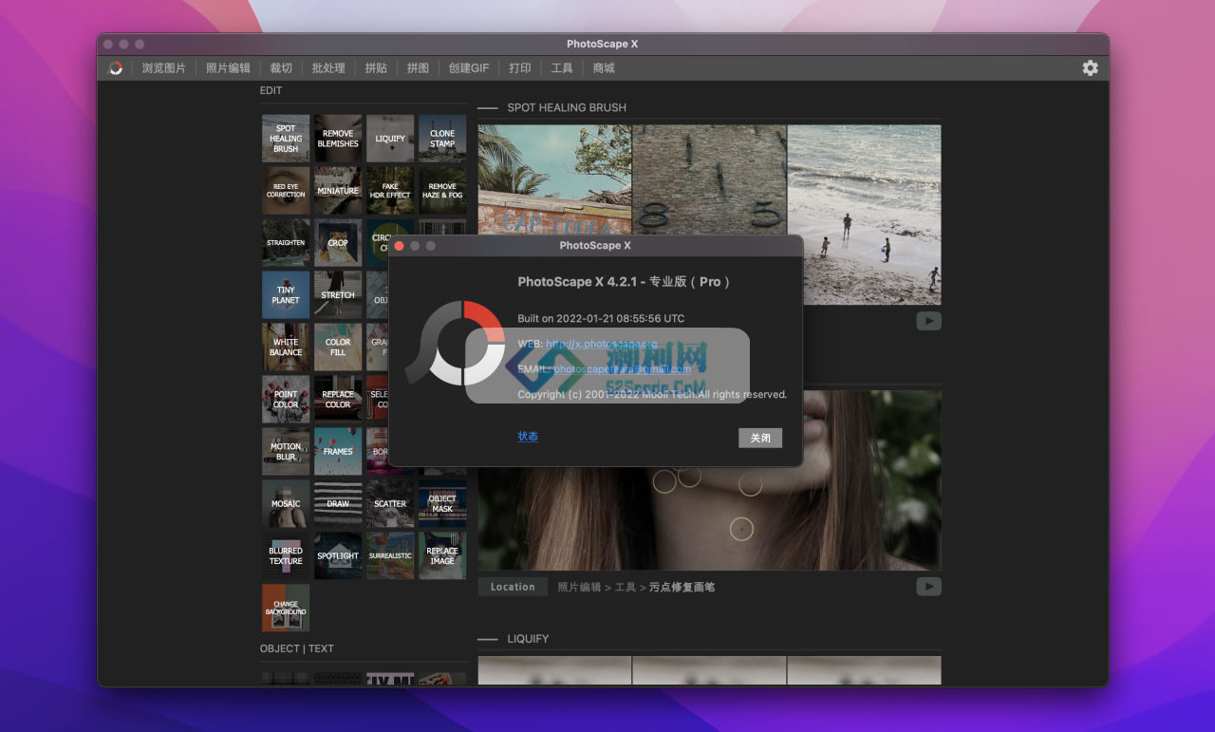
Task: Switch to 浏览图片 tab
Action: point(164,68)
